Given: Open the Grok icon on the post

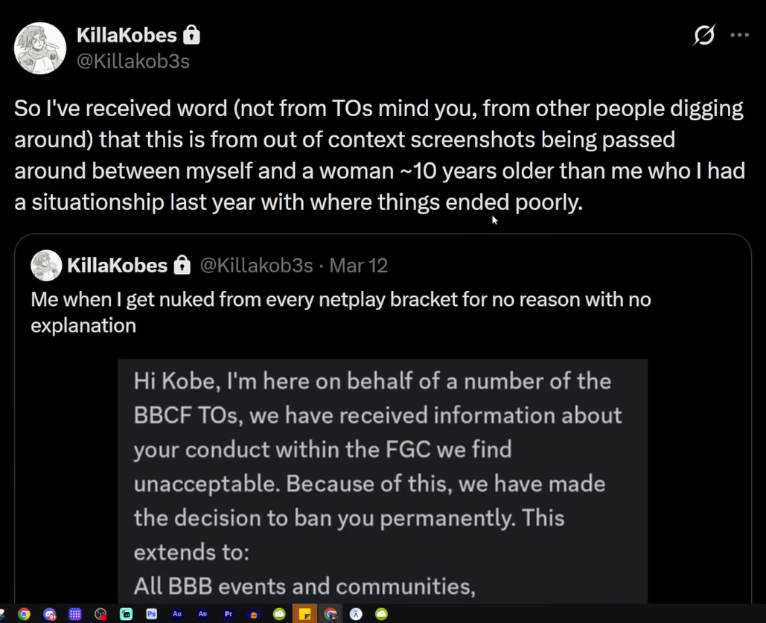Looking at the screenshot, I should 703,35.
